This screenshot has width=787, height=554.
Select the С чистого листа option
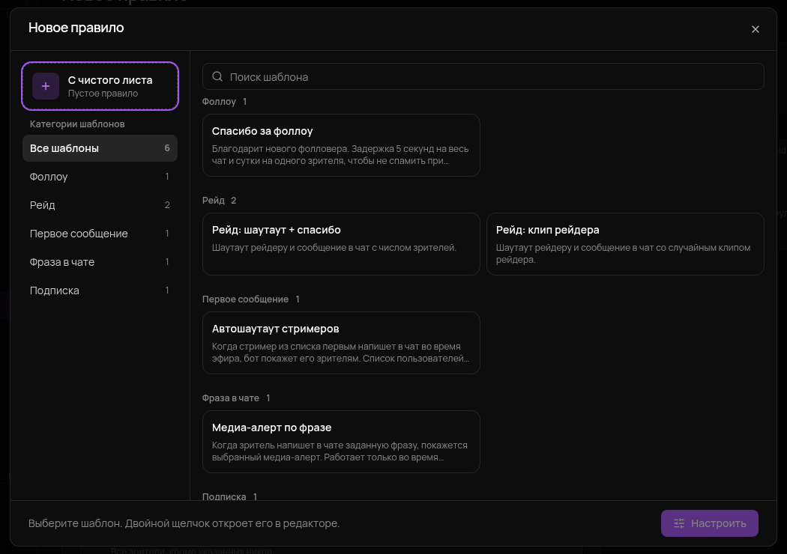coord(100,86)
